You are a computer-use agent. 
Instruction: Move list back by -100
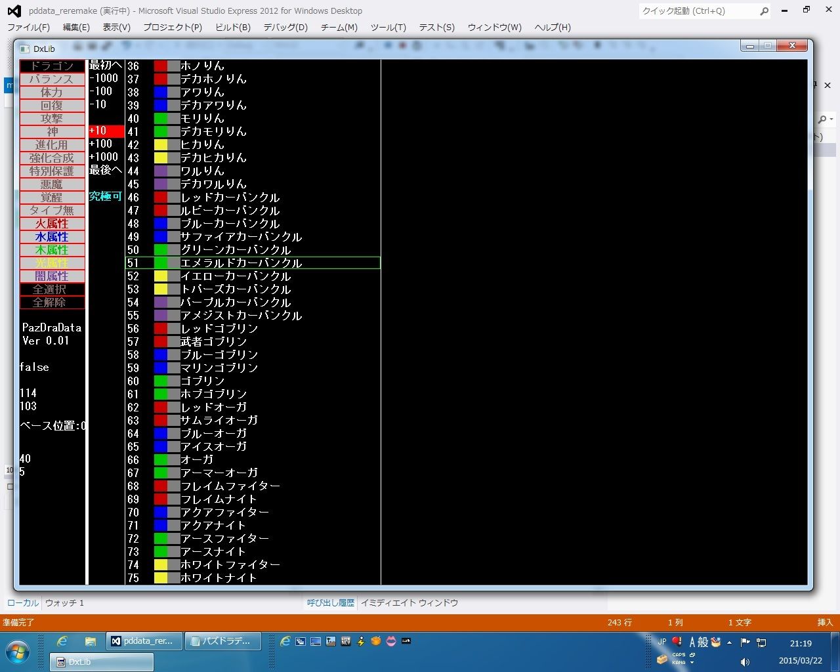[101, 91]
